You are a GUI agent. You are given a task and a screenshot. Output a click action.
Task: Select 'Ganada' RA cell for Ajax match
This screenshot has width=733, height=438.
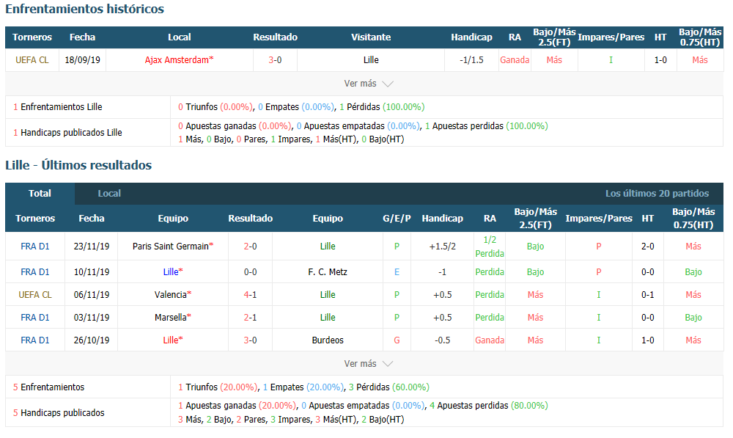point(515,60)
